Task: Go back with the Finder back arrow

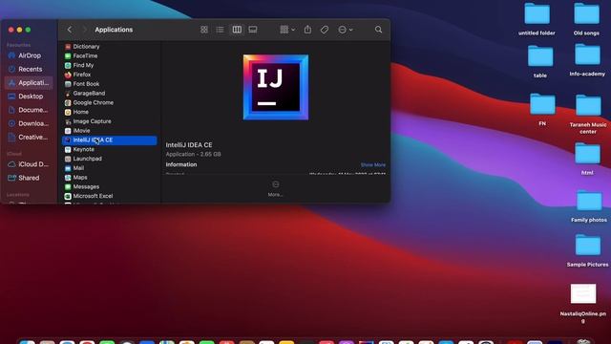Action: [x=70, y=30]
